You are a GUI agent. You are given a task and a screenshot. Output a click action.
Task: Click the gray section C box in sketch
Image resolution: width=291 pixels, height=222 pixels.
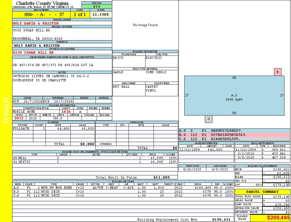click(208, 119)
